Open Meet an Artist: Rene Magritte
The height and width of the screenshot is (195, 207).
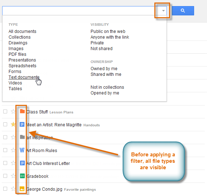(54, 125)
